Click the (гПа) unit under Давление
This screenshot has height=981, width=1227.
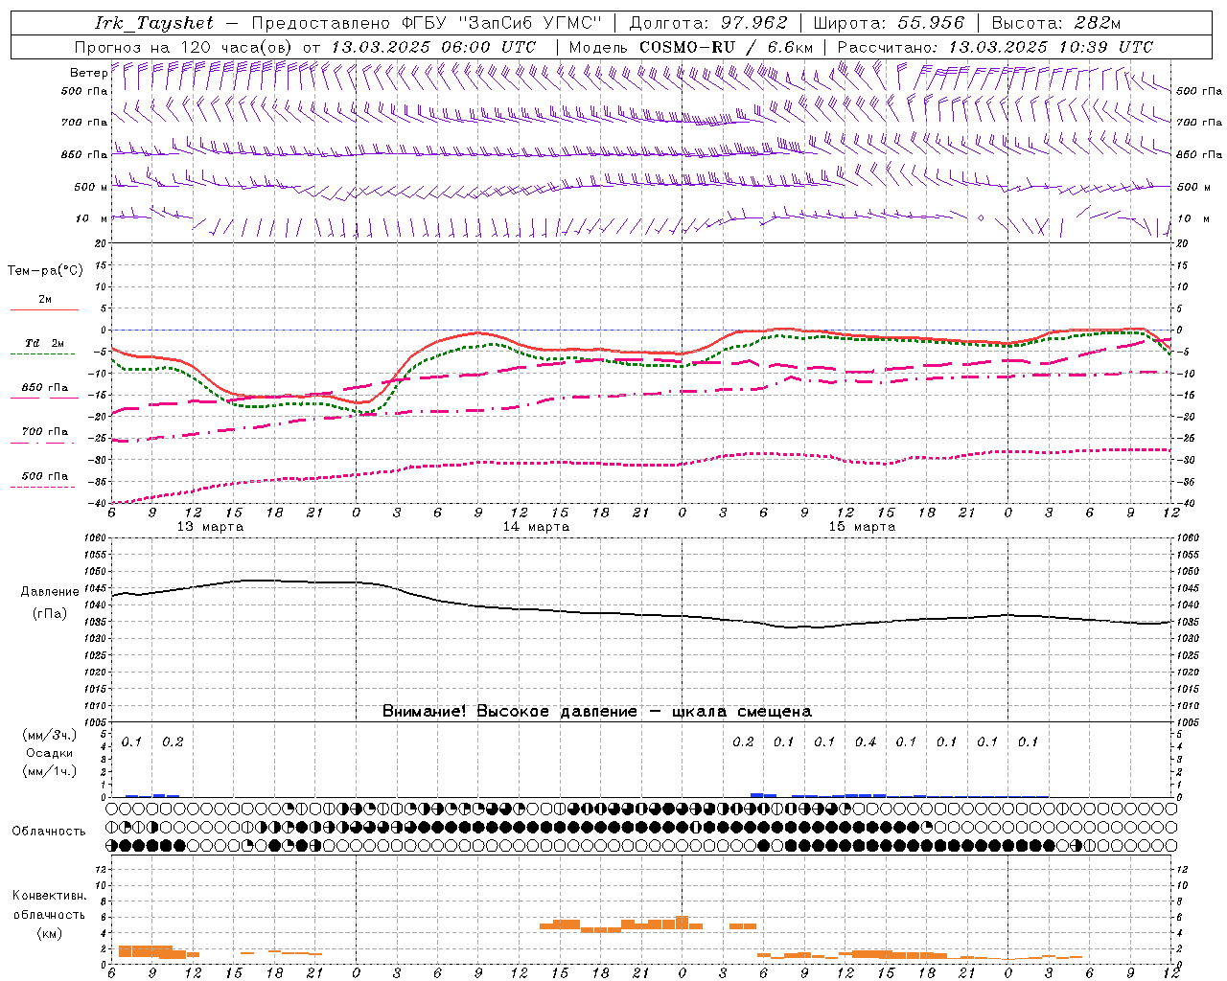(50, 614)
